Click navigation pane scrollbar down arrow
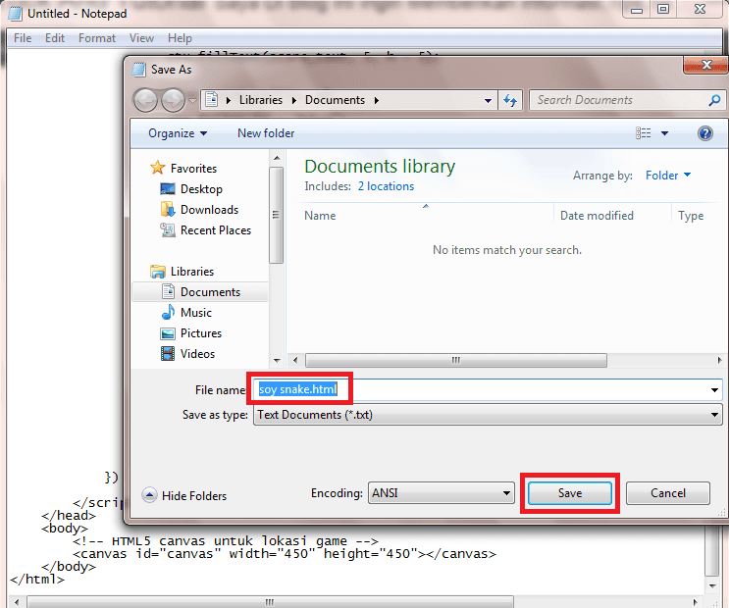 (x=277, y=360)
